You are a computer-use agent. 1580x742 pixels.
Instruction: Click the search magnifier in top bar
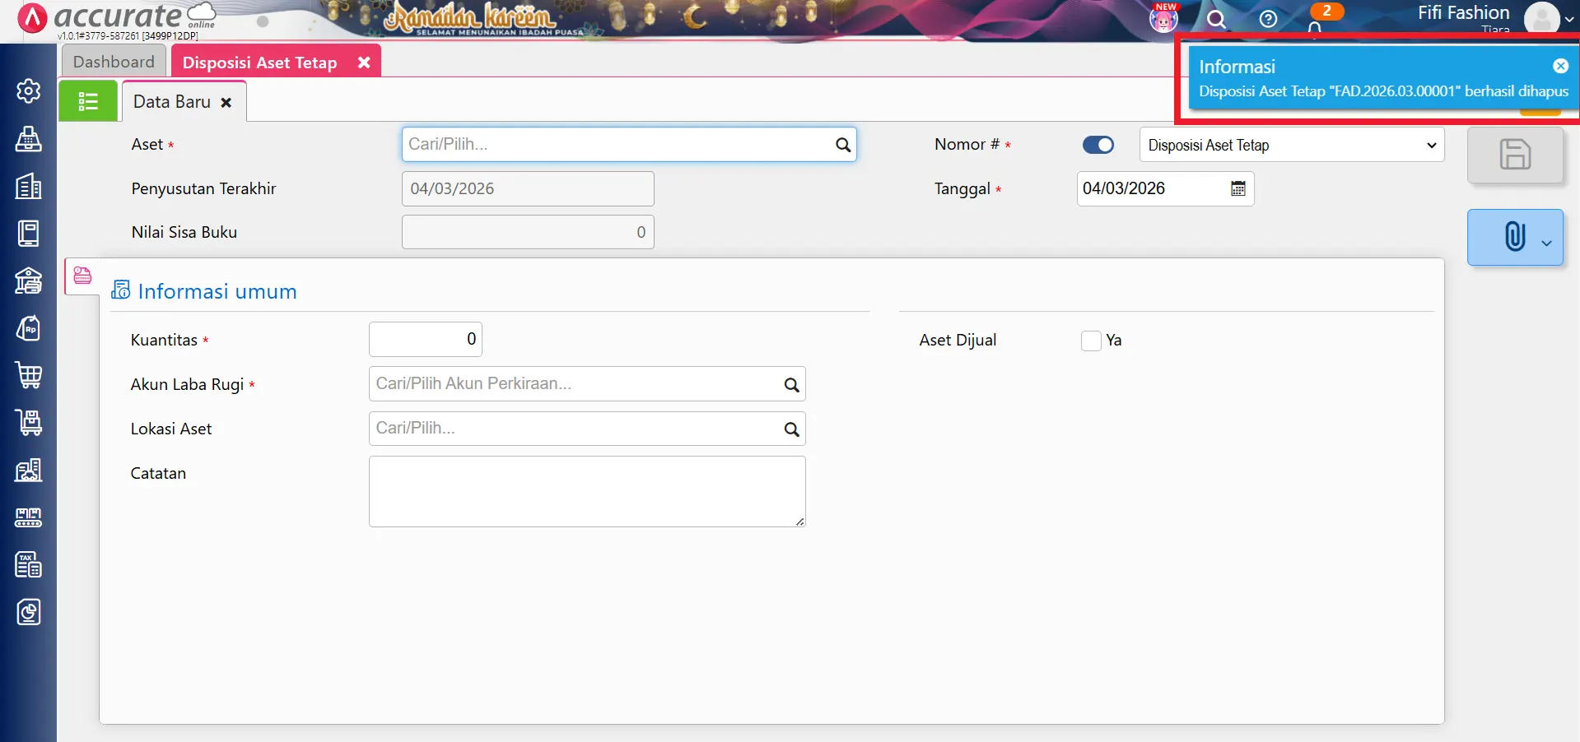[1216, 19]
